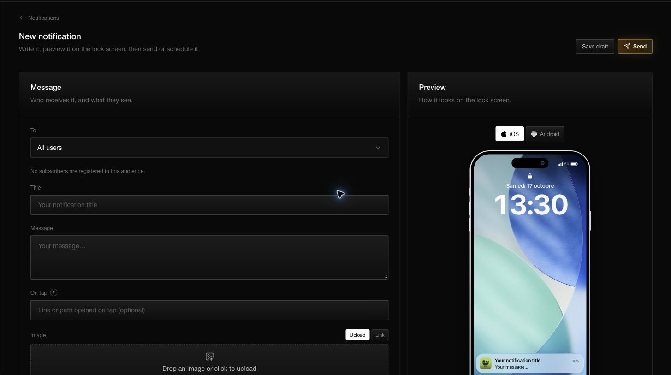The height and width of the screenshot is (375, 671).
Task: Click the 'New notification' heading
Action: coord(50,36)
